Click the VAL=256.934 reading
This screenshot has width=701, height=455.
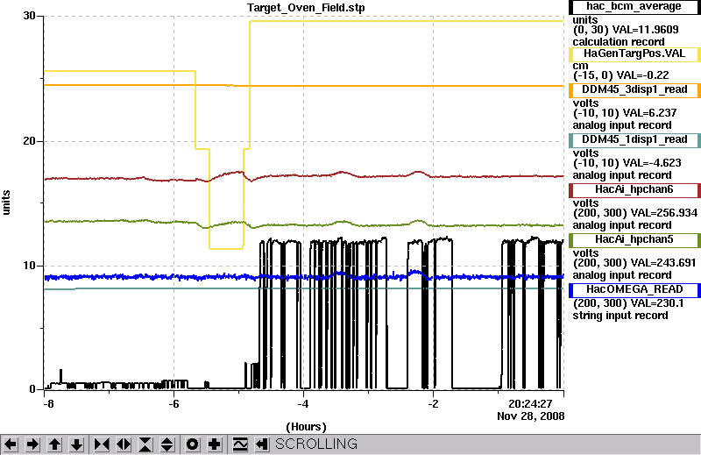[662, 213]
